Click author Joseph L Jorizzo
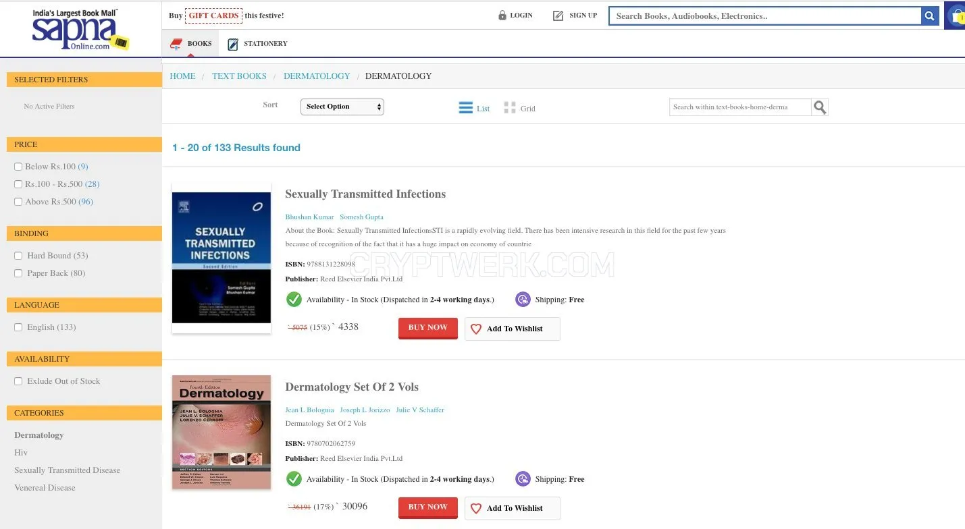Screen dimensions: 965x529 pyautogui.click(x=365, y=410)
